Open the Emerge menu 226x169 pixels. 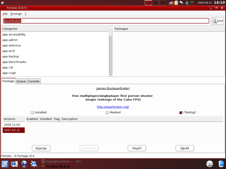click(16, 14)
